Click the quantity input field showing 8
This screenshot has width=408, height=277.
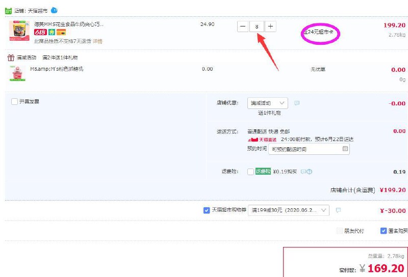[x=257, y=26]
